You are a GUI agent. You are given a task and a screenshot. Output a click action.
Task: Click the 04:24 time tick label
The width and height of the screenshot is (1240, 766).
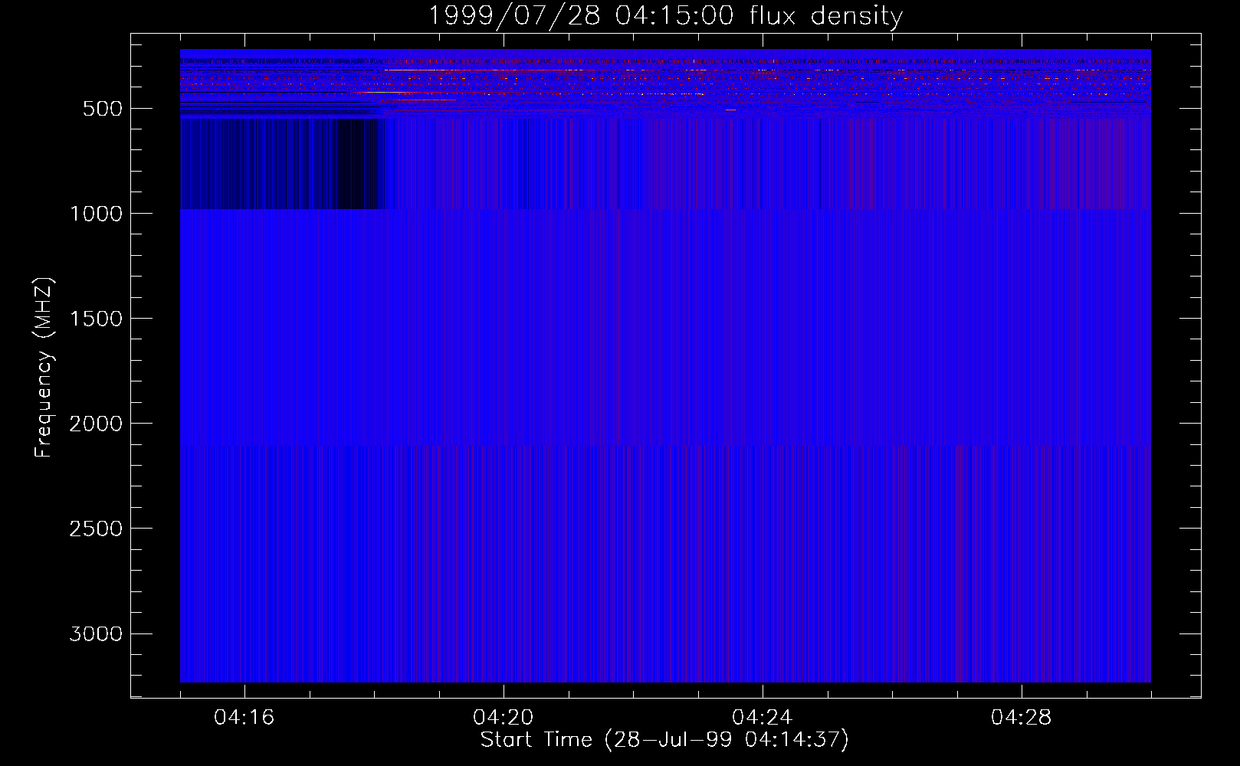(762, 718)
